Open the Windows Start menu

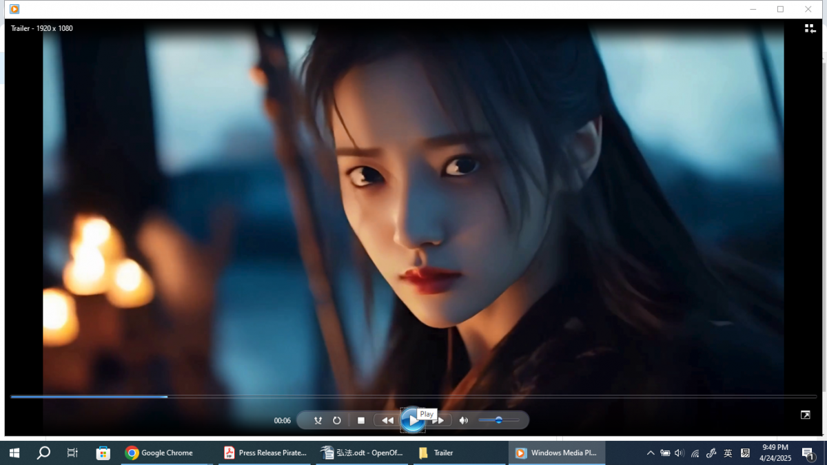pos(13,453)
